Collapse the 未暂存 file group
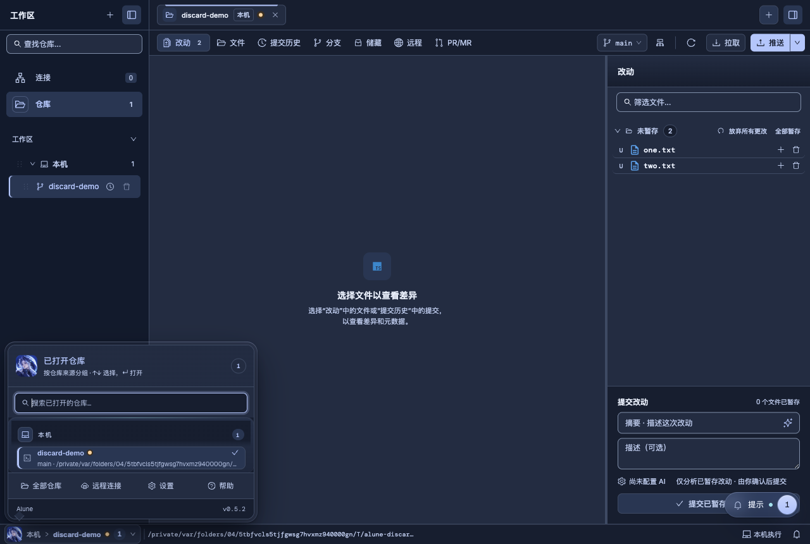This screenshot has width=810, height=544. click(618, 131)
